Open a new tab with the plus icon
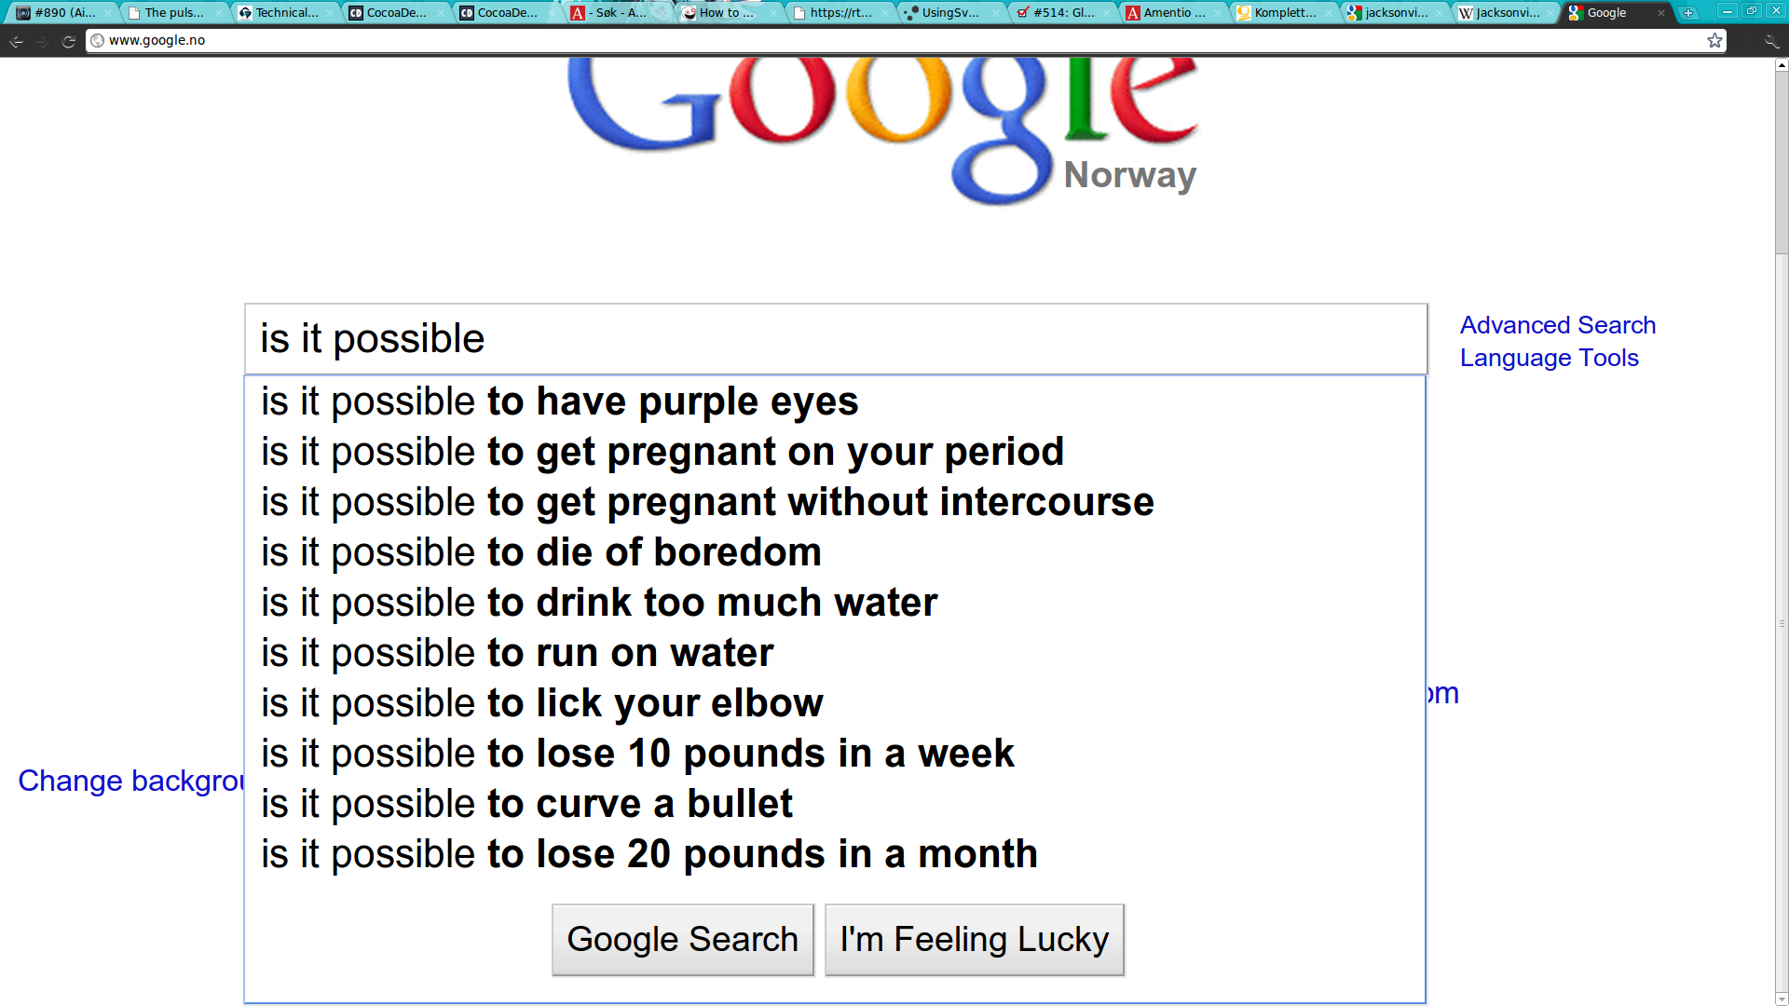Screen dimensions: 1789x1006 pos(1688,13)
